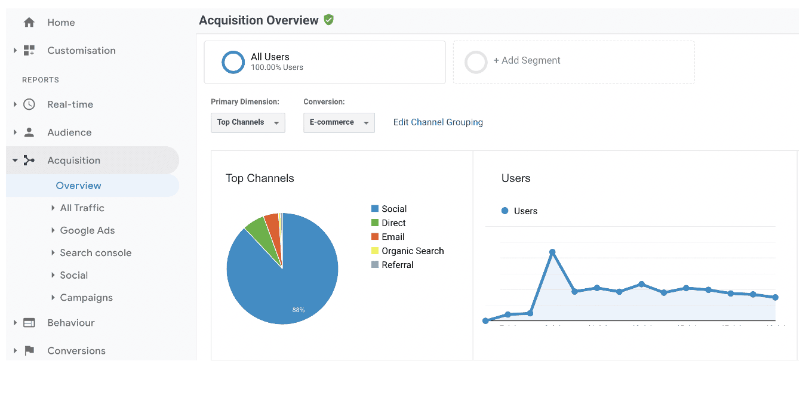Click the Home icon in the sidebar

click(x=28, y=22)
